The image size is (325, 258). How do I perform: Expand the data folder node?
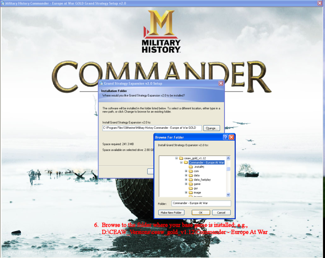click(x=186, y=175)
